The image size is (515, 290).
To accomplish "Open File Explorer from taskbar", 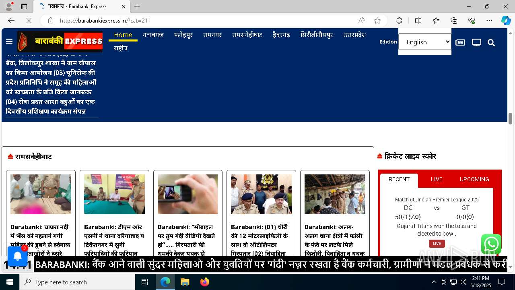I will point(185,282).
